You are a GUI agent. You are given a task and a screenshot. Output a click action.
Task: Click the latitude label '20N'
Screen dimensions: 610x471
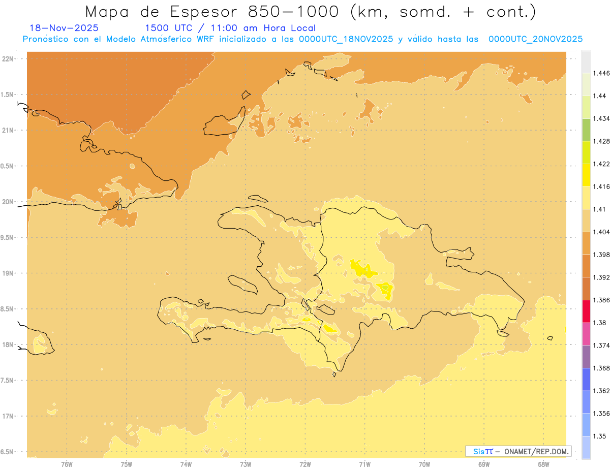tap(8, 202)
